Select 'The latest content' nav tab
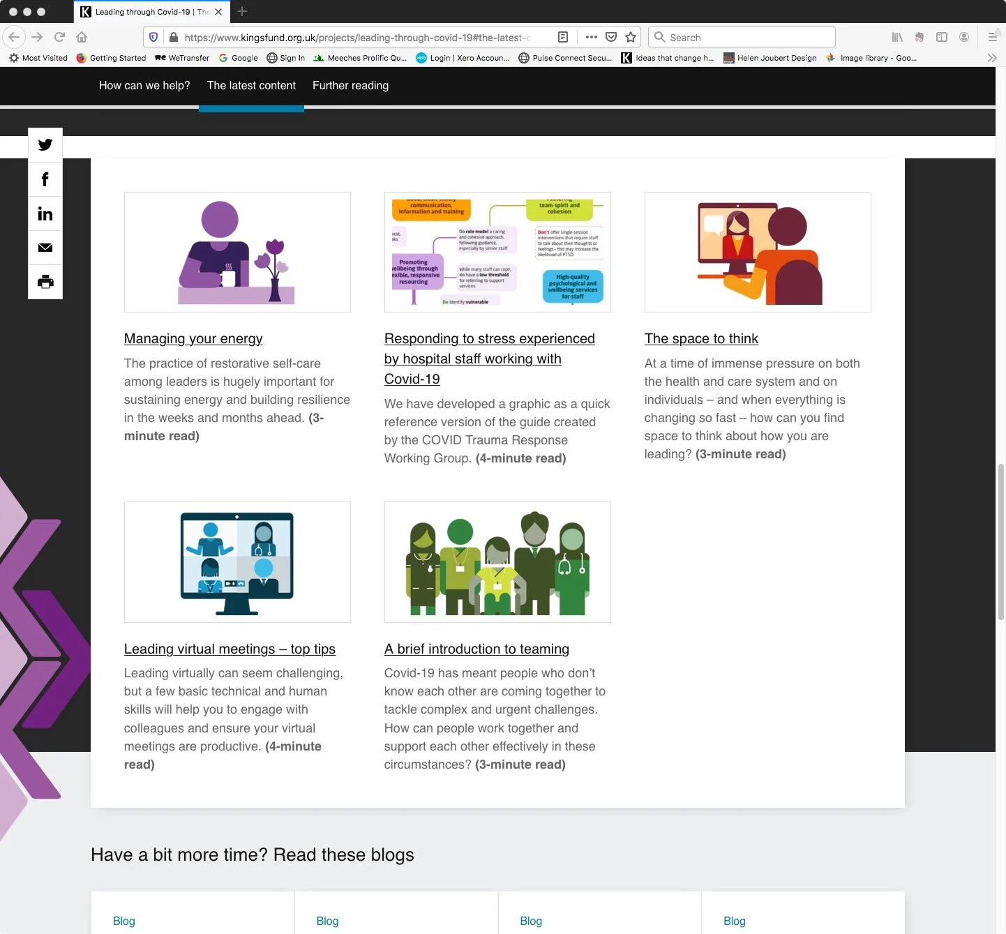This screenshot has width=1006, height=934. 251,86
